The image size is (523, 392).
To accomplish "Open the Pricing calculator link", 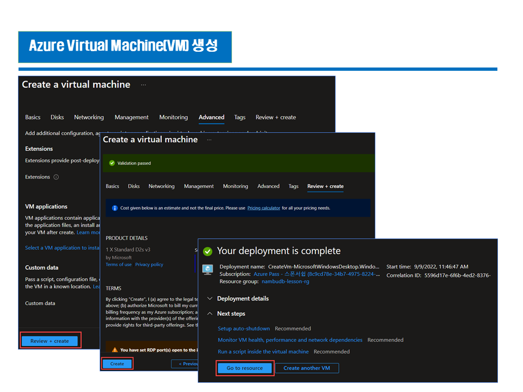I will pos(264,208).
